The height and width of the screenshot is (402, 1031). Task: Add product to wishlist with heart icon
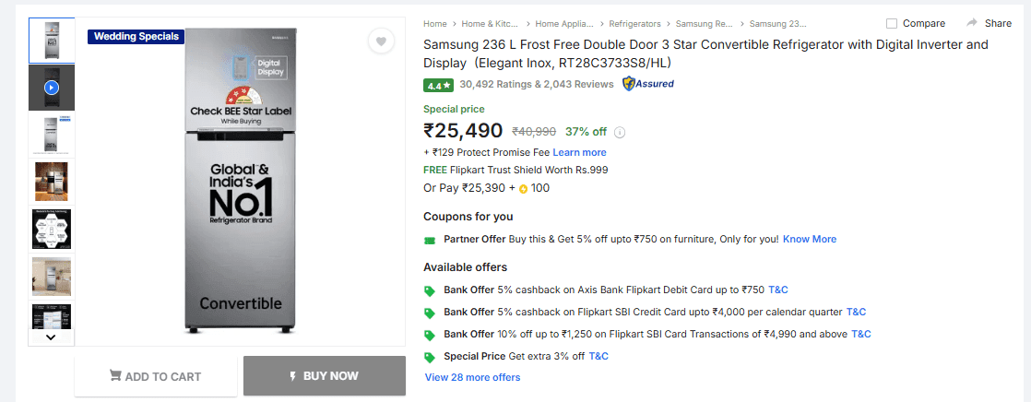click(380, 41)
